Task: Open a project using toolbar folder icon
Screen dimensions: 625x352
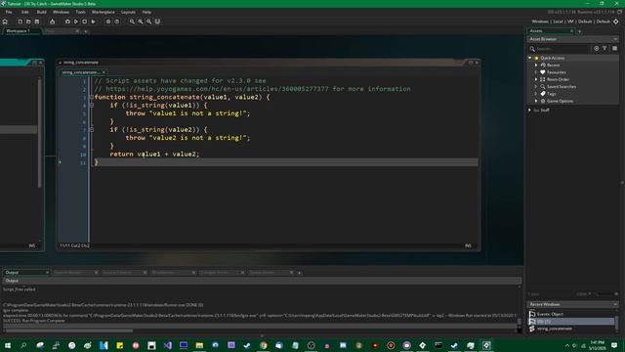Action: 28,22
